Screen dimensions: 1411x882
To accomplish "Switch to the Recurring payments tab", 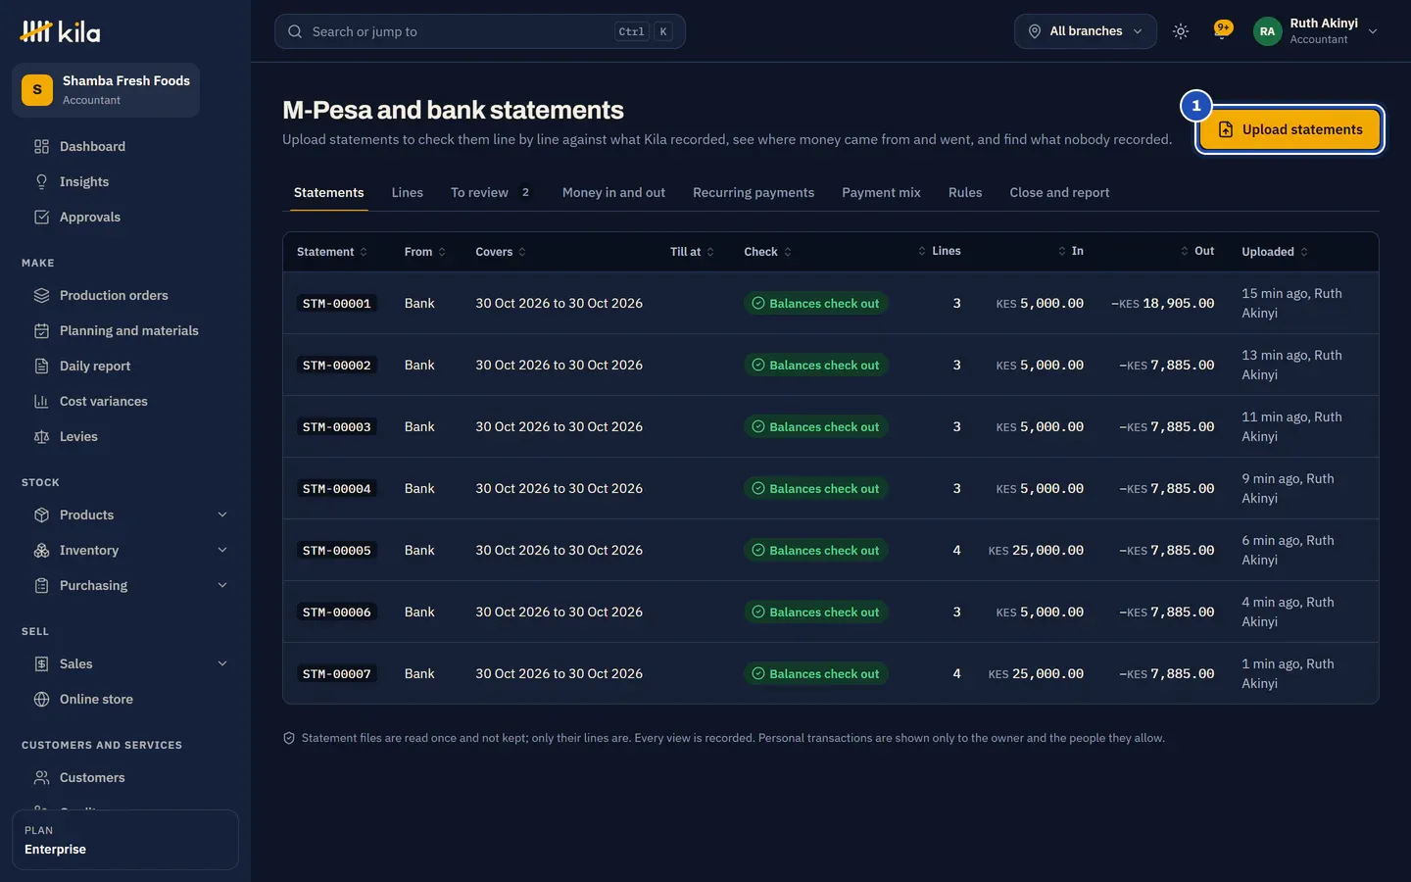I will [754, 192].
